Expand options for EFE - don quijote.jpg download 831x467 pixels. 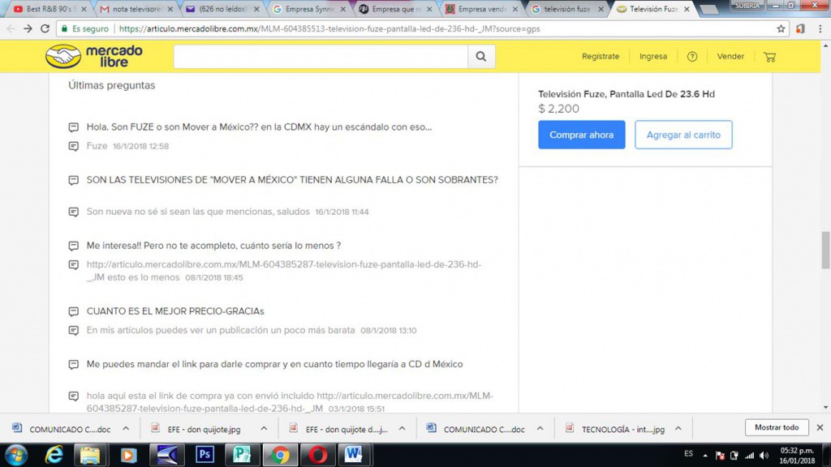pos(264,429)
